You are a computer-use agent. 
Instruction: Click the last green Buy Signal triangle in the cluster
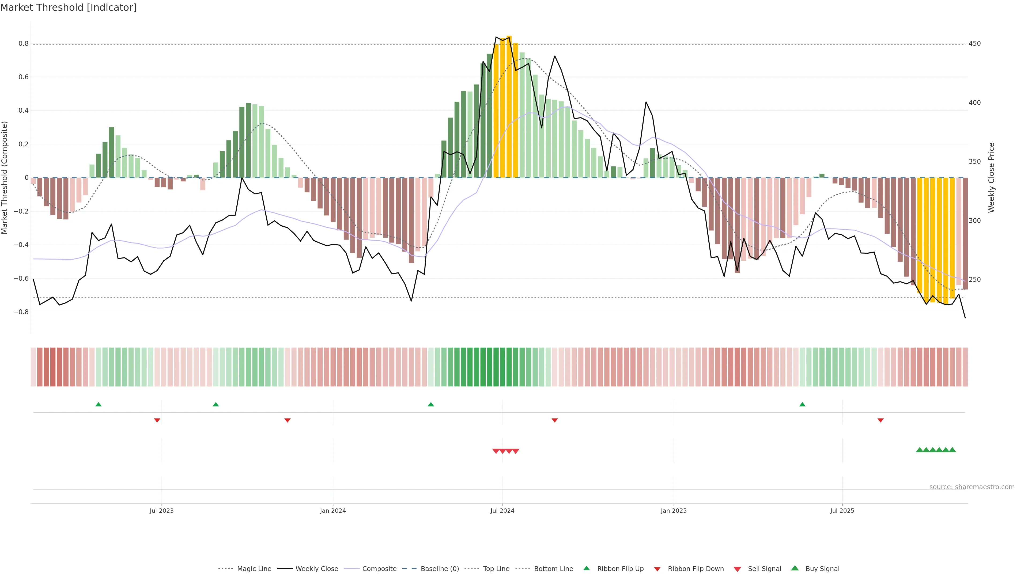[x=952, y=450]
